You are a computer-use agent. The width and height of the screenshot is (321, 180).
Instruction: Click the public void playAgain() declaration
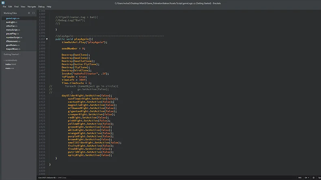pos(74,39)
